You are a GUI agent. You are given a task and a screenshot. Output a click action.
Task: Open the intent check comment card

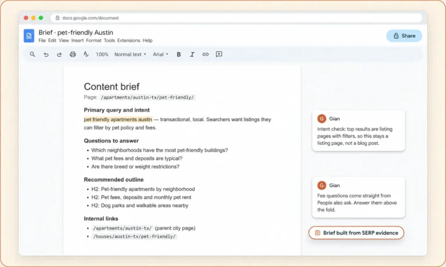tap(358, 130)
